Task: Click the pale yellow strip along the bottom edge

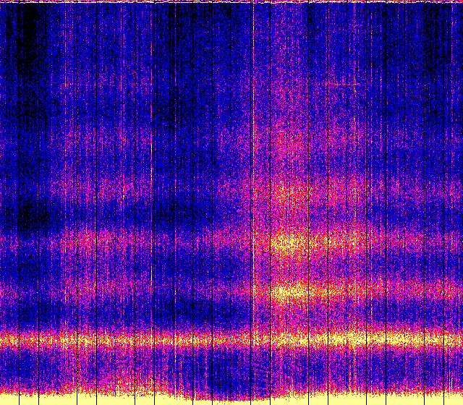Action: point(231,398)
